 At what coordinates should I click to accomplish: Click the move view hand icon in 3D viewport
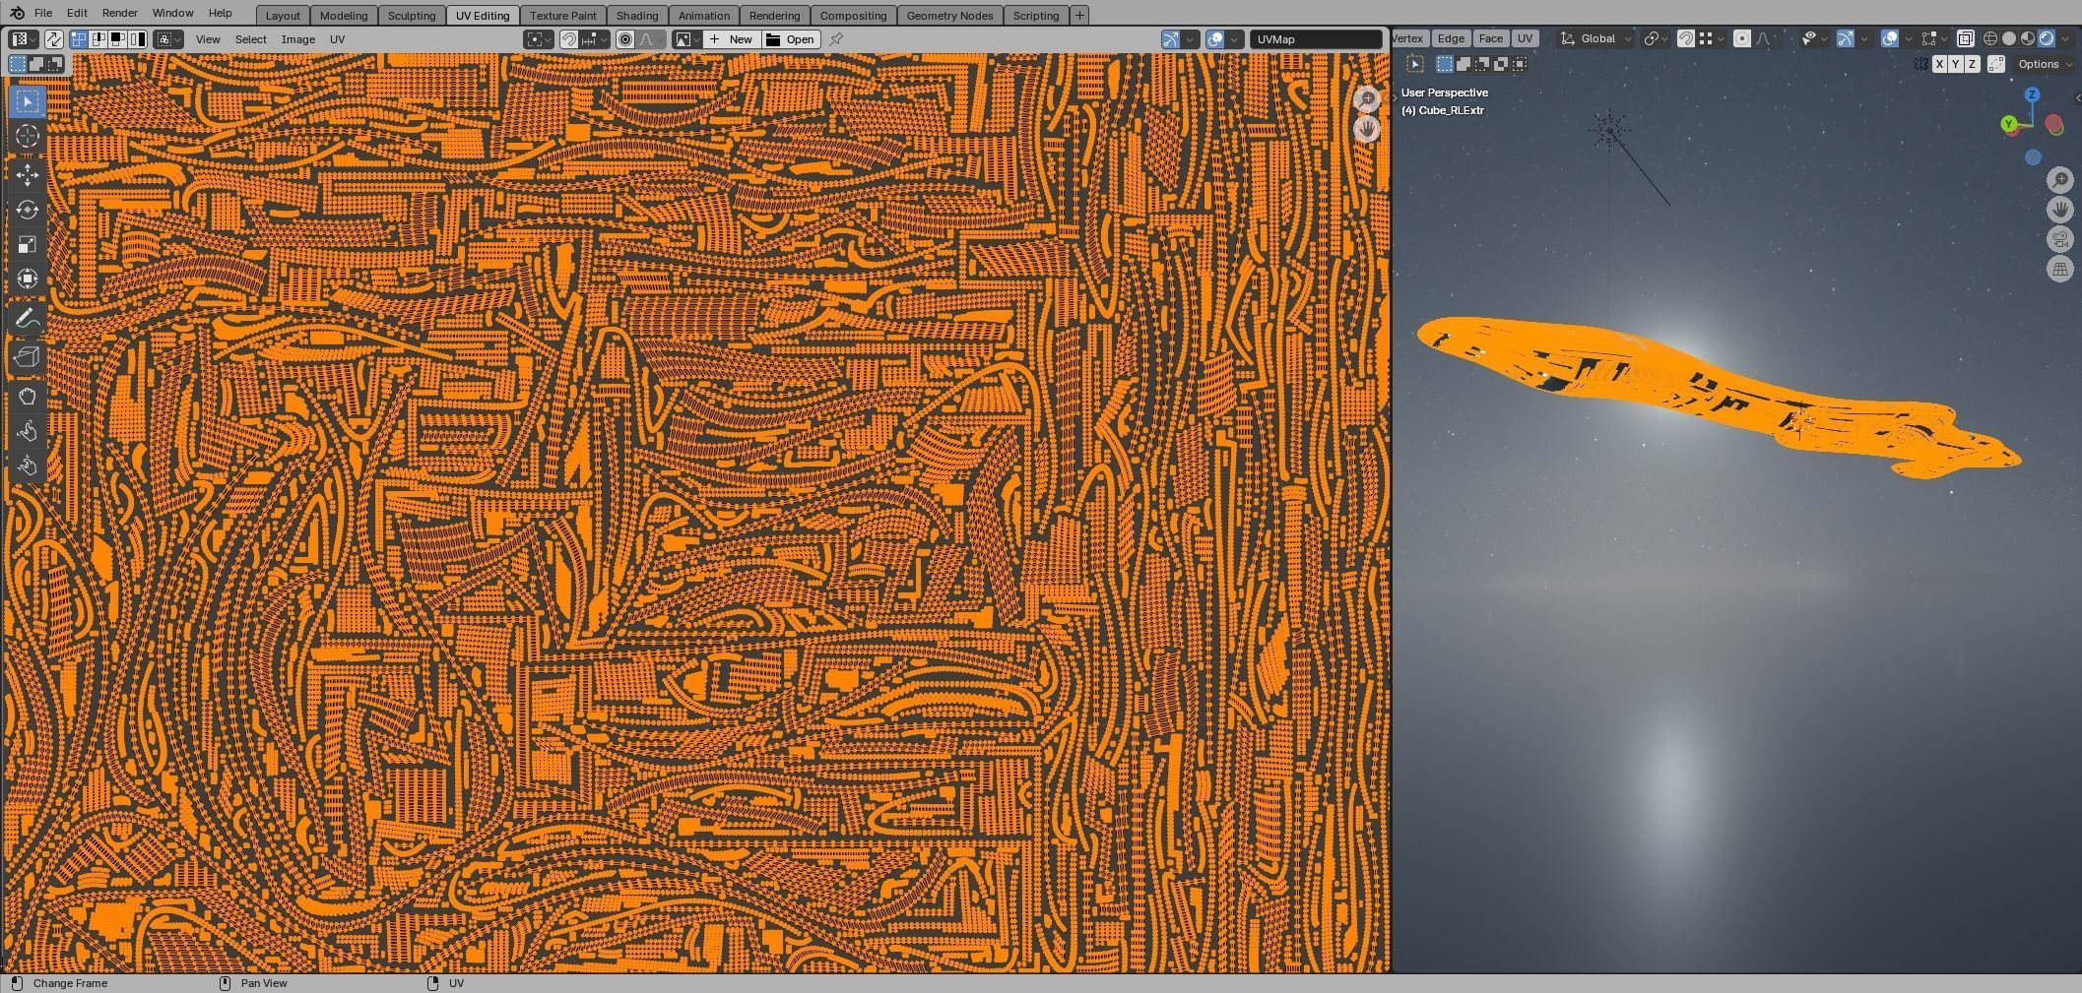[2059, 210]
